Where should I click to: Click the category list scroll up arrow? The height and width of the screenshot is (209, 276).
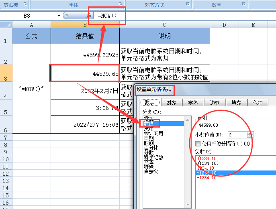pos(188,120)
